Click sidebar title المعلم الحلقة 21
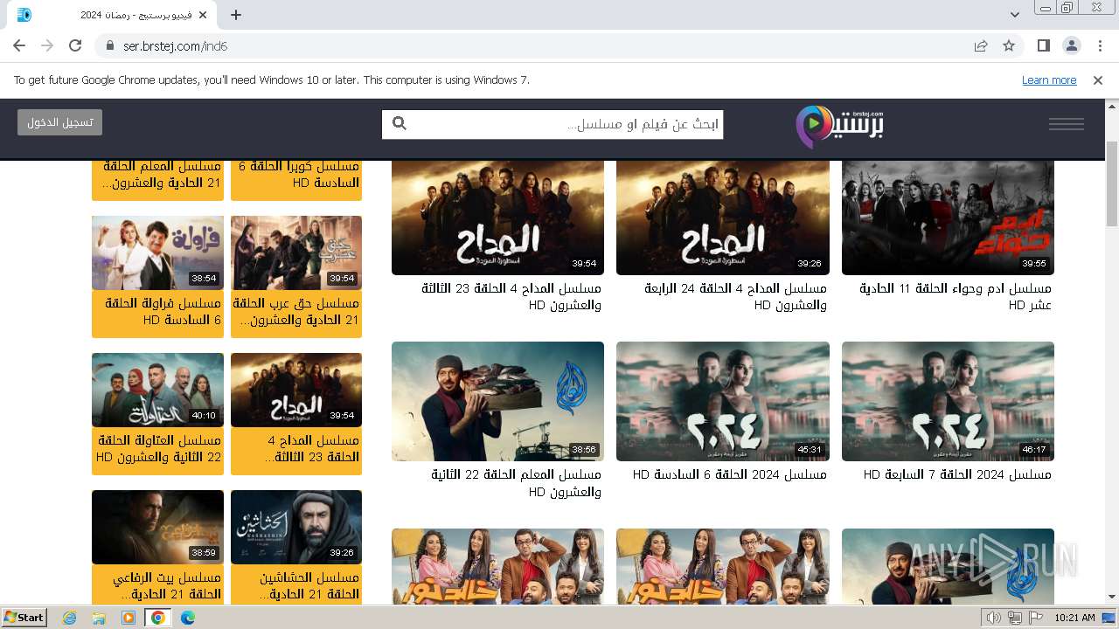 [x=162, y=174]
